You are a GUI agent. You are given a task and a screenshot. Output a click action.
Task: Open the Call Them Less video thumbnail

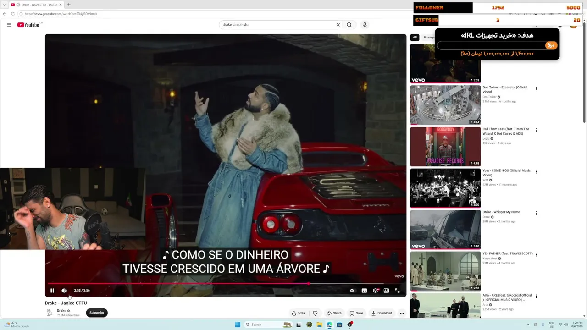point(445,147)
